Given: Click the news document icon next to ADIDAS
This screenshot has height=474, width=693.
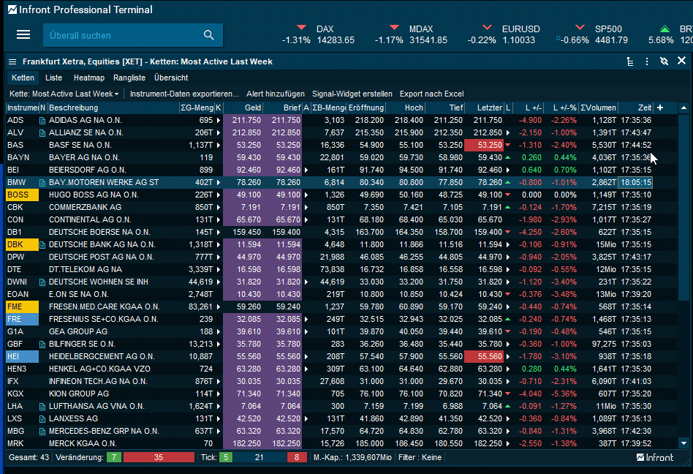Looking at the screenshot, I should pyautogui.click(x=42, y=120).
